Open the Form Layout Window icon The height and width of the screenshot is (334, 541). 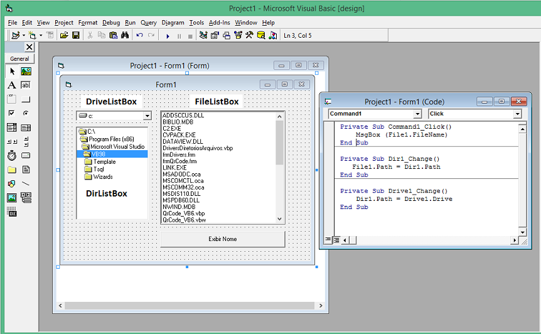pyautogui.click(x=227, y=35)
